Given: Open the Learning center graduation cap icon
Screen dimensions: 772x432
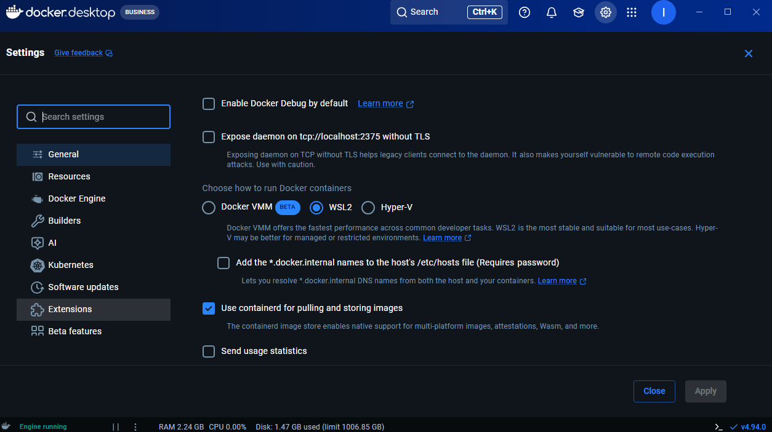Looking at the screenshot, I should [579, 12].
